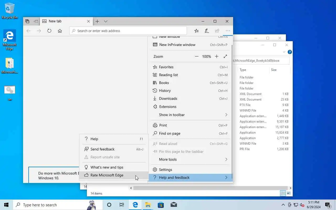Expand Help and feedback submenu
This screenshot has height=210, width=336.
[190, 177]
